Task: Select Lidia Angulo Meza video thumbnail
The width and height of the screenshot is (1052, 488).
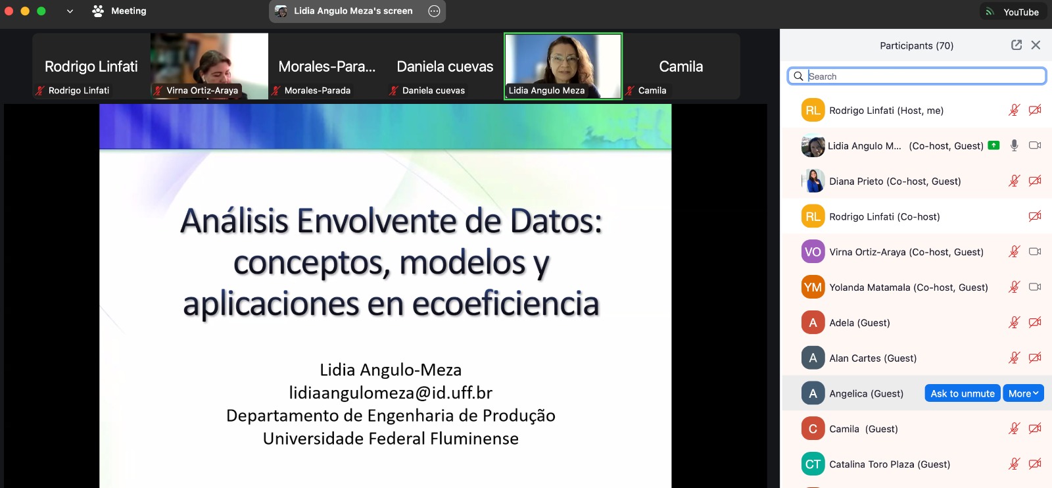Action: click(x=563, y=66)
